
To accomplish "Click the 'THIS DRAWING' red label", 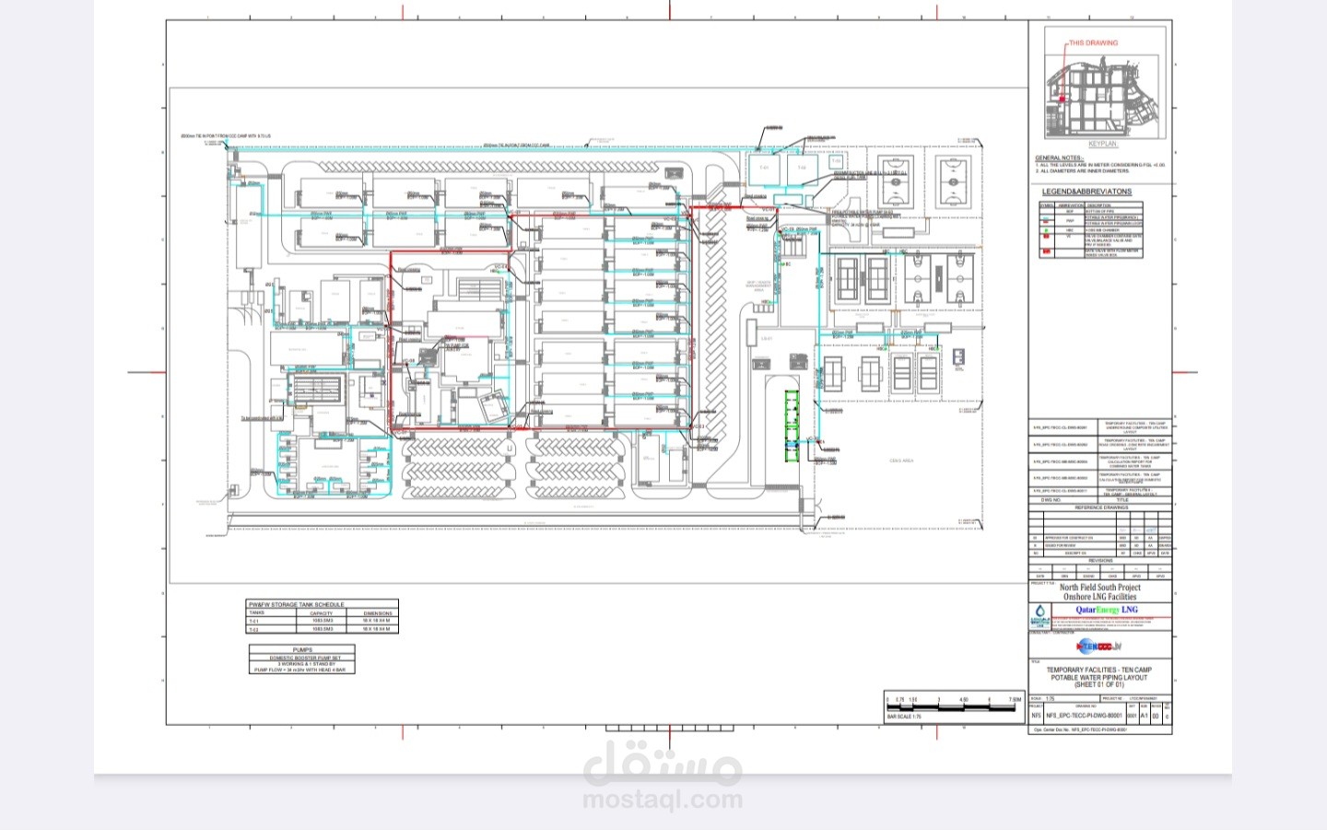I will [x=1093, y=43].
